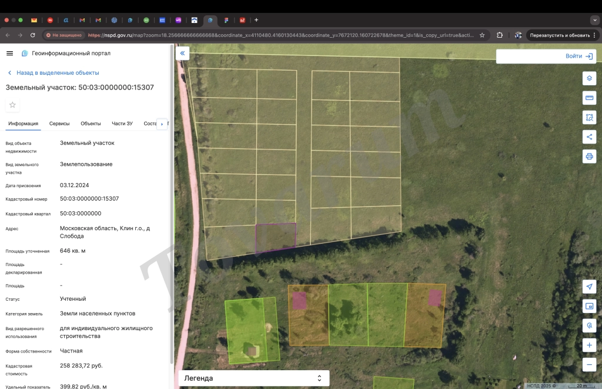Go back in browser history

(x=8, y=35)
